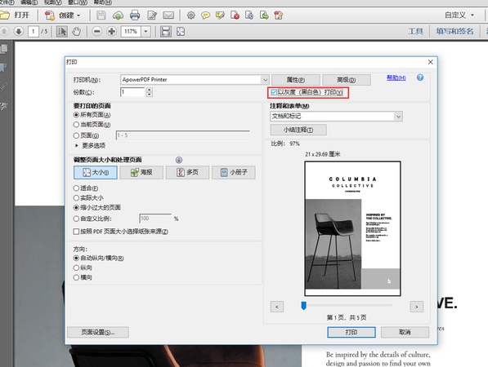Click the insert page icon with green arrow
This screenshot has height=367, width=488.
point(264,15)
